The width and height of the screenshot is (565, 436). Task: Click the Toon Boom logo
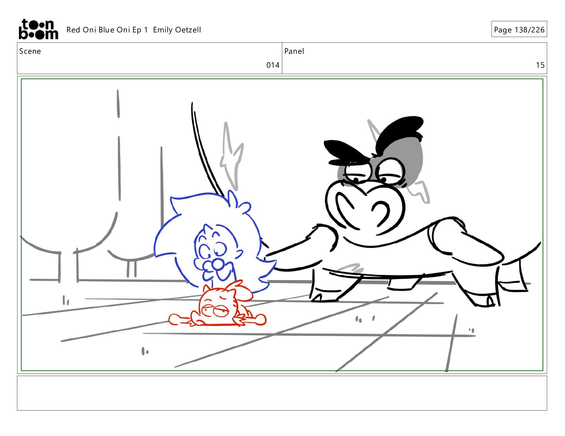(38, 29)
